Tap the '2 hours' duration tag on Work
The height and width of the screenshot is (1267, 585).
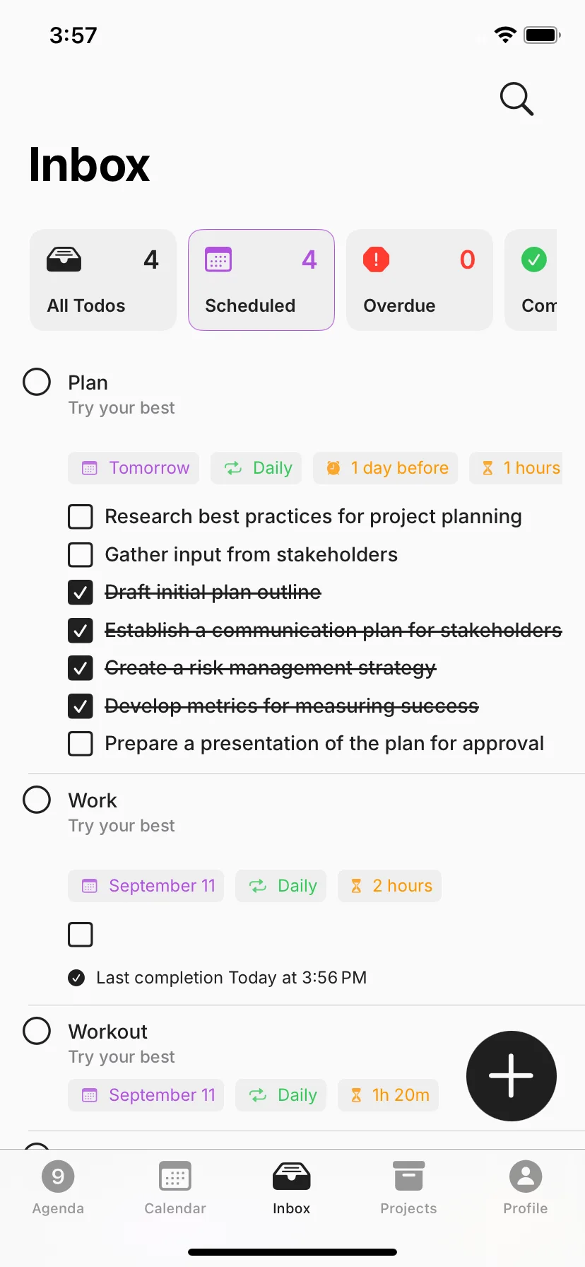coord(390,886)
